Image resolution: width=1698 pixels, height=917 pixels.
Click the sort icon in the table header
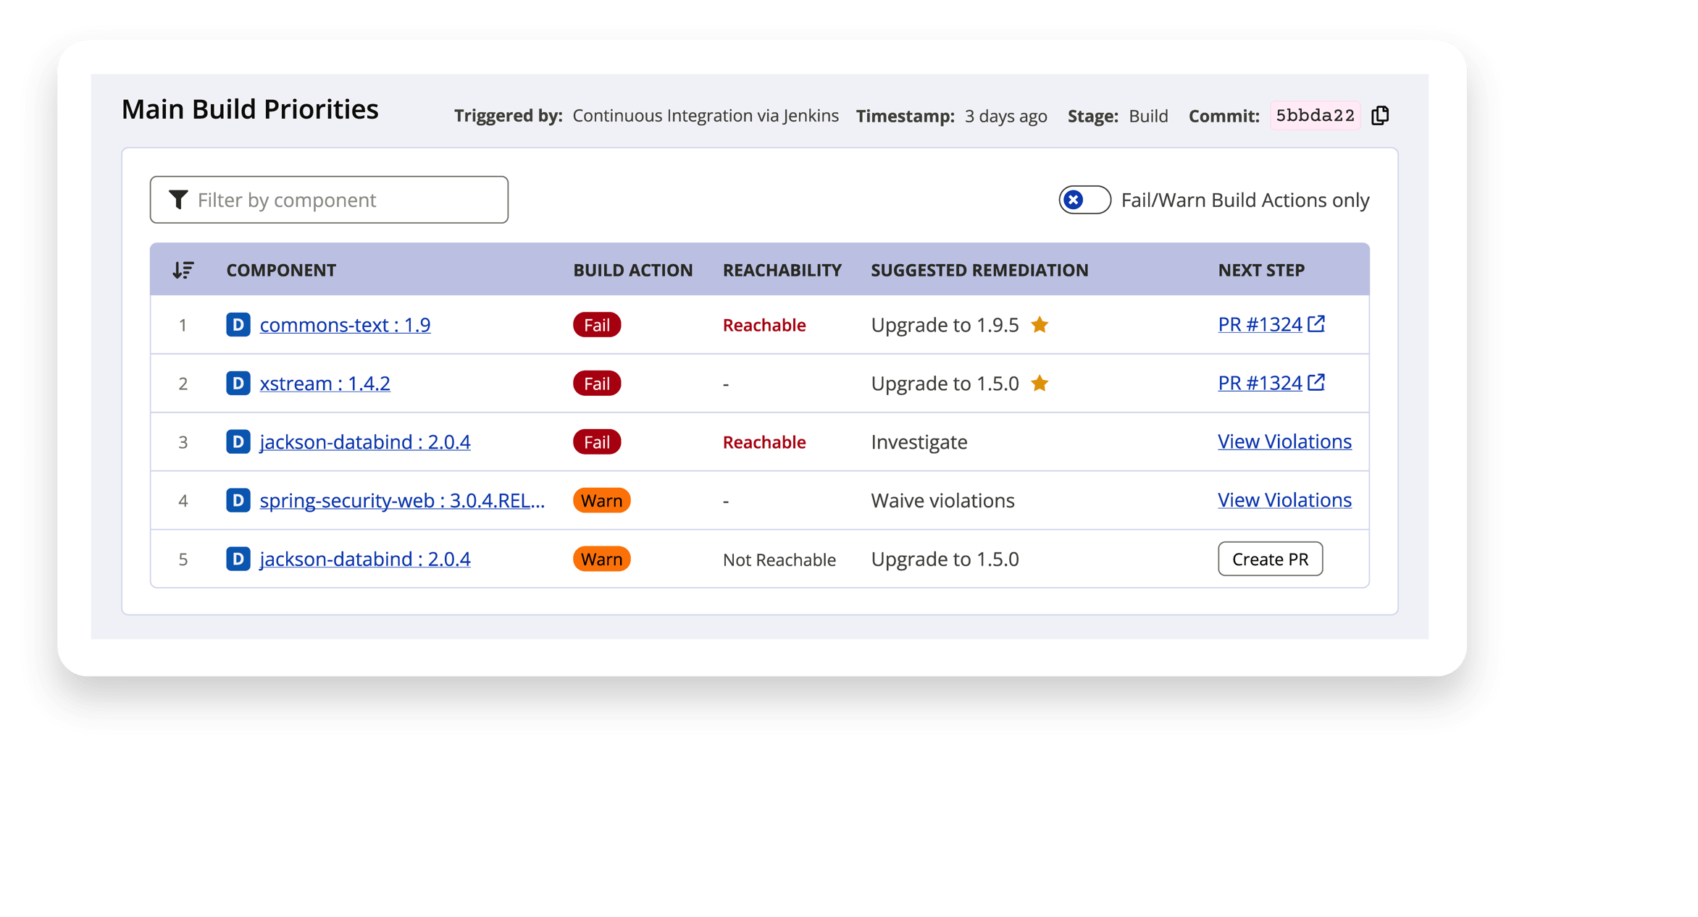pos(183,269)
